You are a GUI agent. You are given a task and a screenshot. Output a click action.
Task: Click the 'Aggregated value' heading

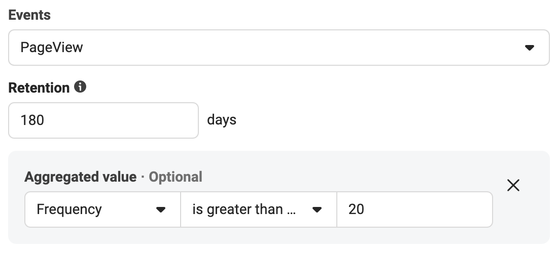coord(81,177)
